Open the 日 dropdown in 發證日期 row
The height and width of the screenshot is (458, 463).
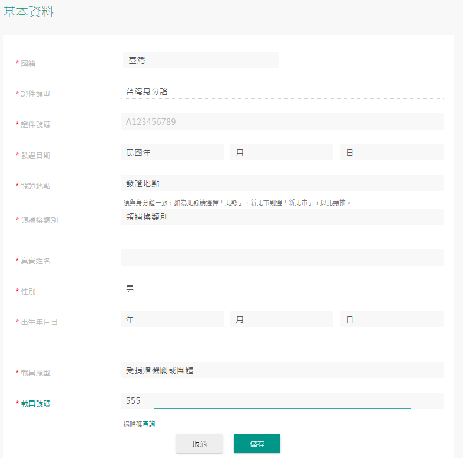[x=391, y=152]
